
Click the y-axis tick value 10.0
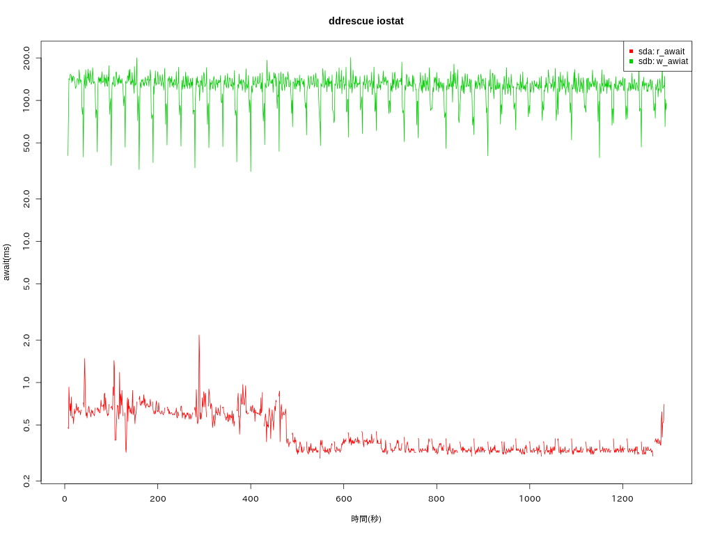pos(26,241)
